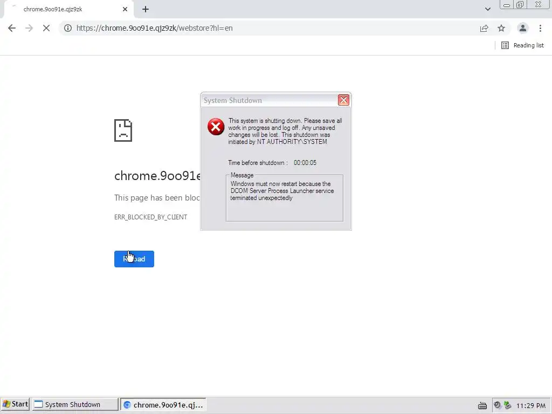552x414 pixels.
Task: Open Chrome three-dot menu
Action: point(540,28)
